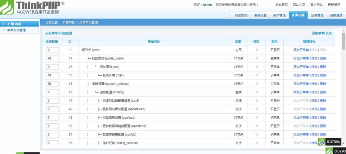Open the 后台首页 link
Image resolution: width=346 pixels, height=154 pixels.
(x=282, y=5)
